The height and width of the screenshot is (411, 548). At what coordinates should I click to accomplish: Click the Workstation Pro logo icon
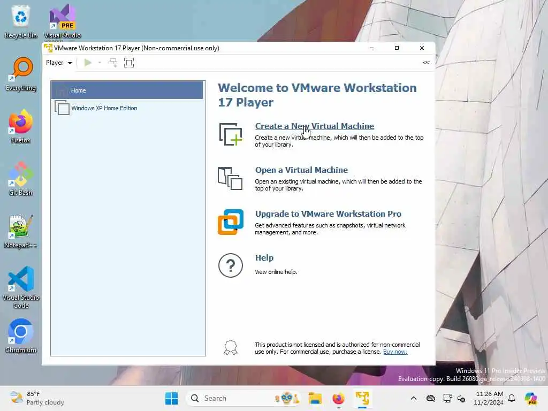pyautogui.click(x=231, y=222)
